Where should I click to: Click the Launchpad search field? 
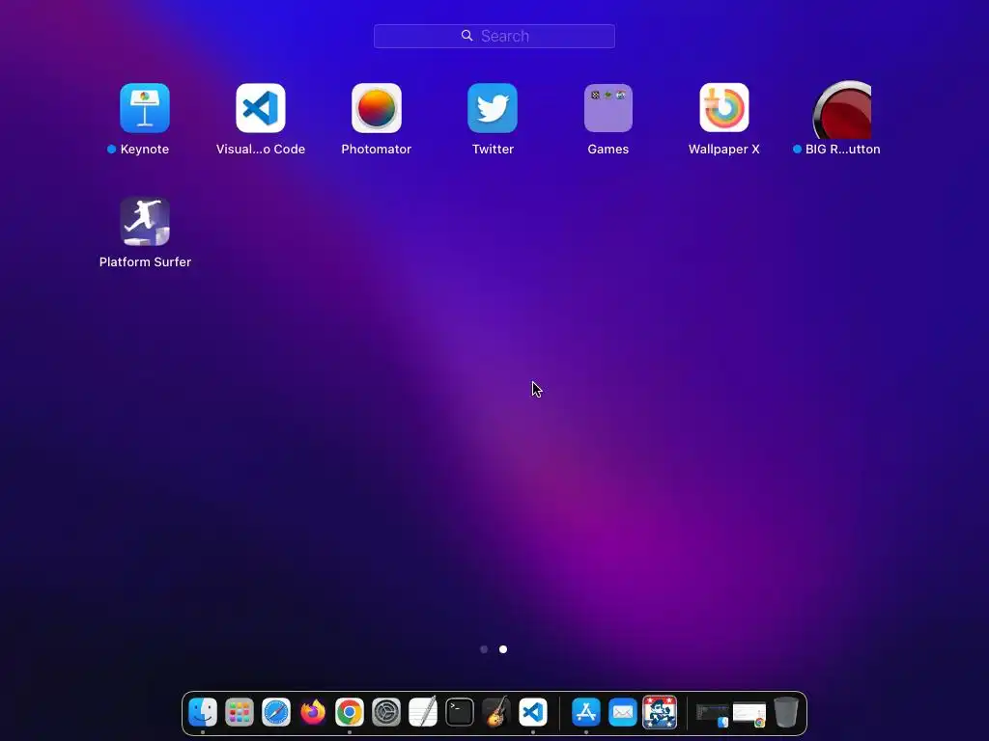[x=494, y=36]
